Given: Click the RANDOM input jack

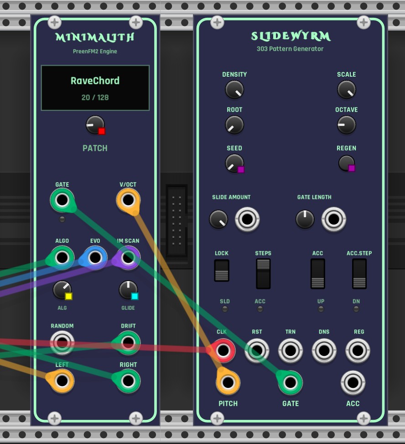Looking at the screenshot, I should tap(62, 342).
